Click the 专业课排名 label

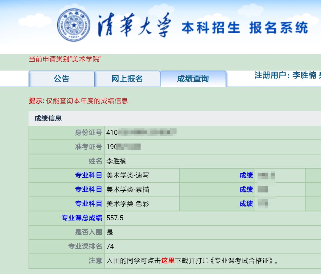click(85, 246)
